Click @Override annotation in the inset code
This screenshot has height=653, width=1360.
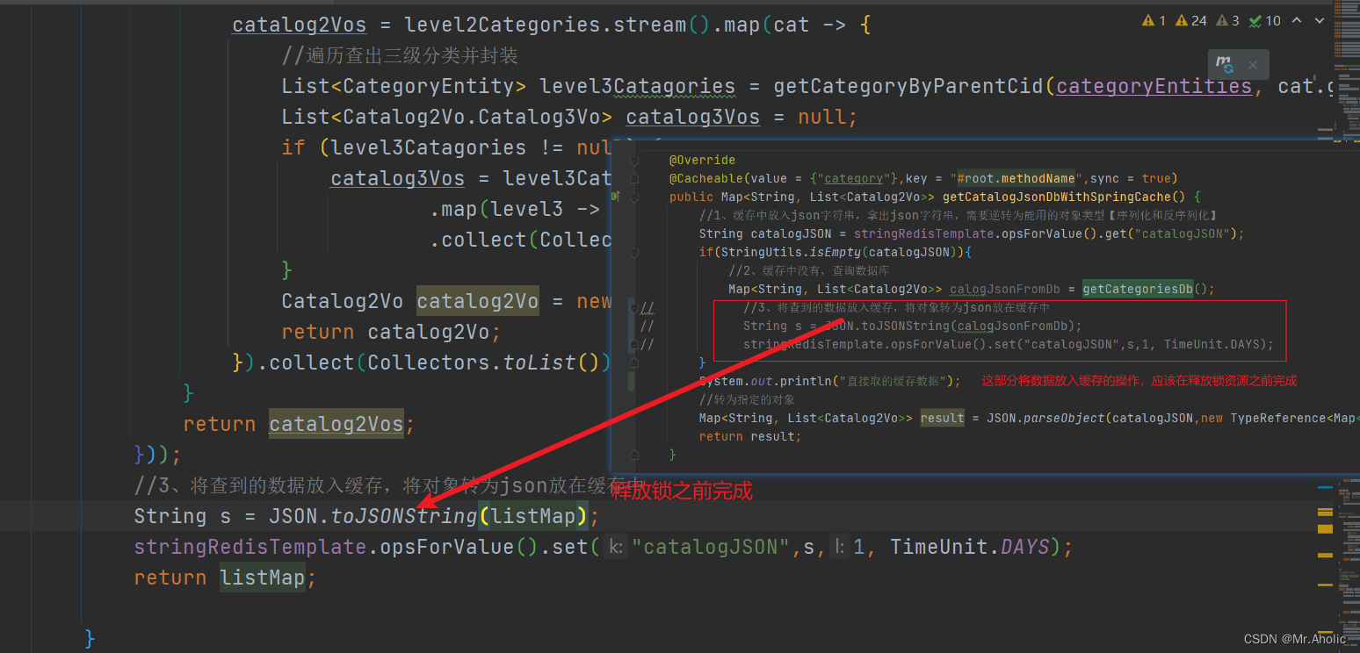pyautogui.click(x=702, y=161)
